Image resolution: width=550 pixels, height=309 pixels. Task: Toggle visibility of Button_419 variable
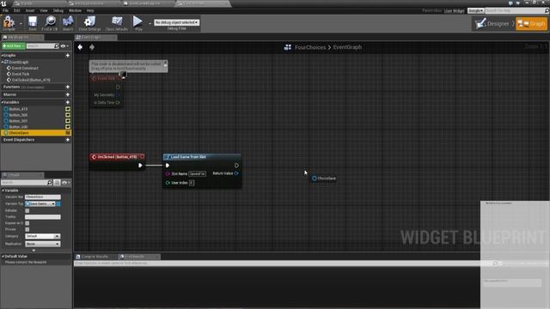click(x=68, y=109)
